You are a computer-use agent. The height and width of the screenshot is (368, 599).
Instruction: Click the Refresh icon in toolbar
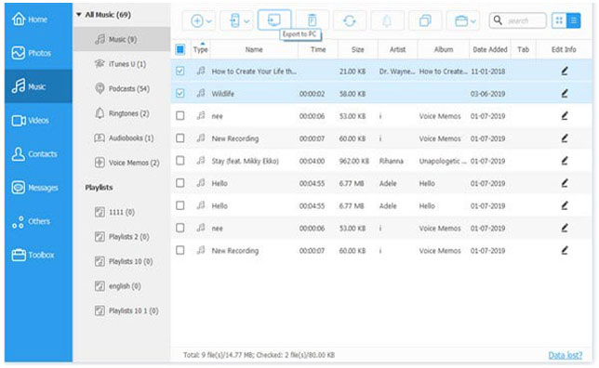350,20
